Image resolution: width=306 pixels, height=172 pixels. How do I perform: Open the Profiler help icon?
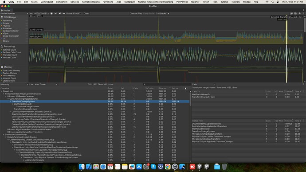(x=299, y=13)
